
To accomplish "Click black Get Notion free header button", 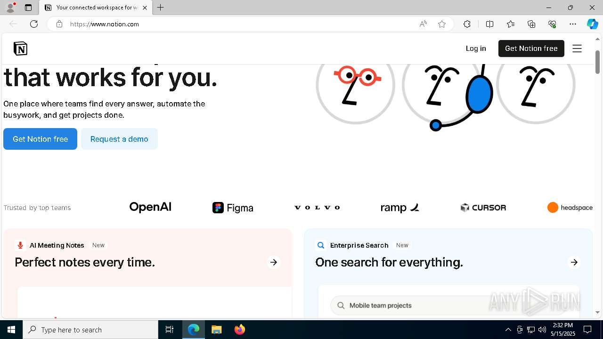I will click(x=531, y=48).
